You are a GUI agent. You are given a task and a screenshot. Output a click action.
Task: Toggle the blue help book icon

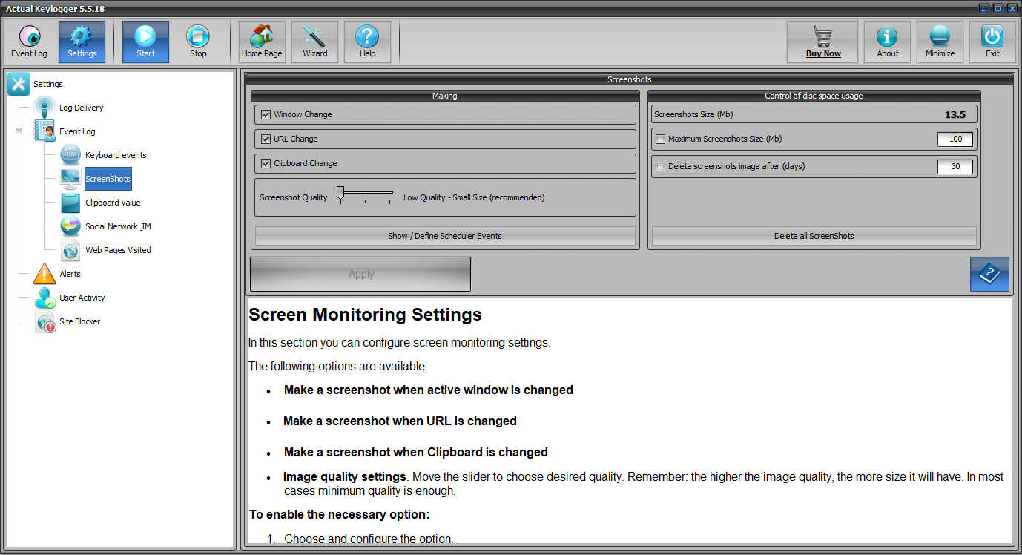point(989,275)
